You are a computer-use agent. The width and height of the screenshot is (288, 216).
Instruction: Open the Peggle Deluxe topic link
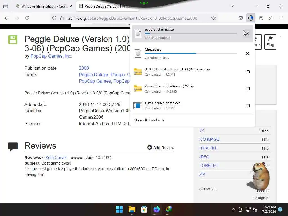point(93,75)
